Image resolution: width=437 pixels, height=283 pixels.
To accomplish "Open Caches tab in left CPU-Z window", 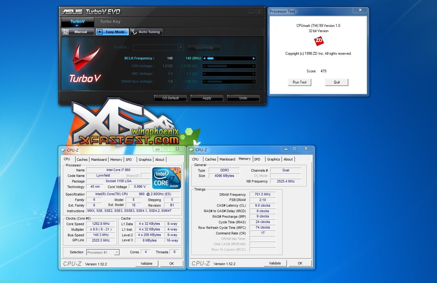I will point(82,160).
